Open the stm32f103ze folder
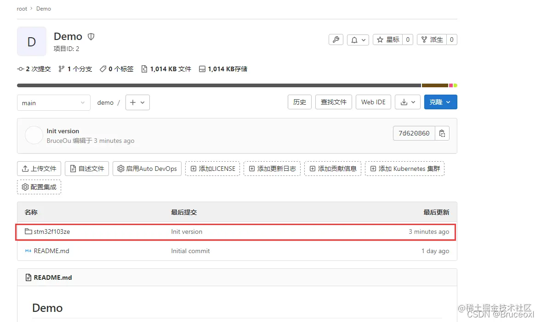The width and height of the screenshot is (541, 322). pyautogui.click(x=52, y=232)
